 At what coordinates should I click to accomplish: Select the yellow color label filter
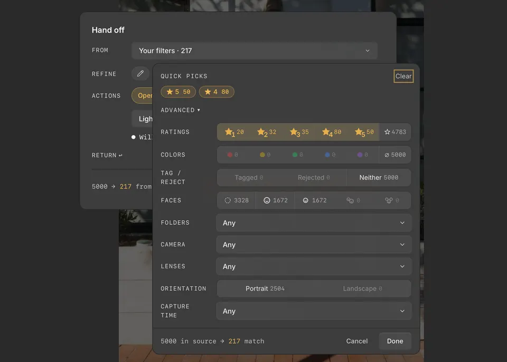coord(265,155)
